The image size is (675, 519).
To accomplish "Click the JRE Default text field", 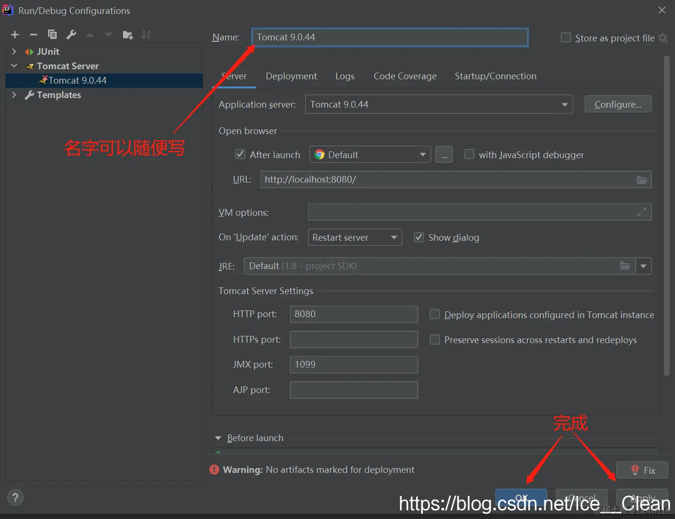I will (440, 266).
